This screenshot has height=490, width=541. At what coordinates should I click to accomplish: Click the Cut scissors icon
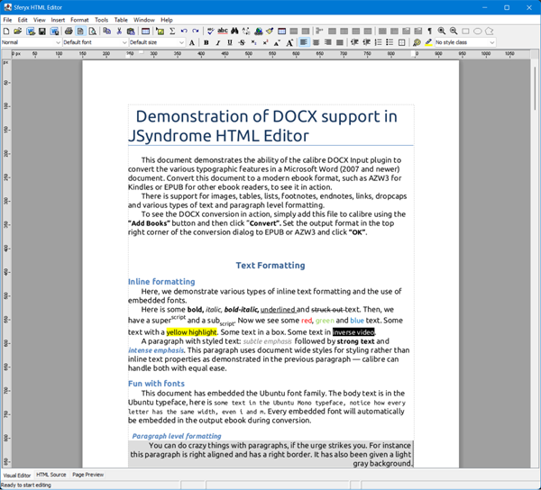click(118, 32)
